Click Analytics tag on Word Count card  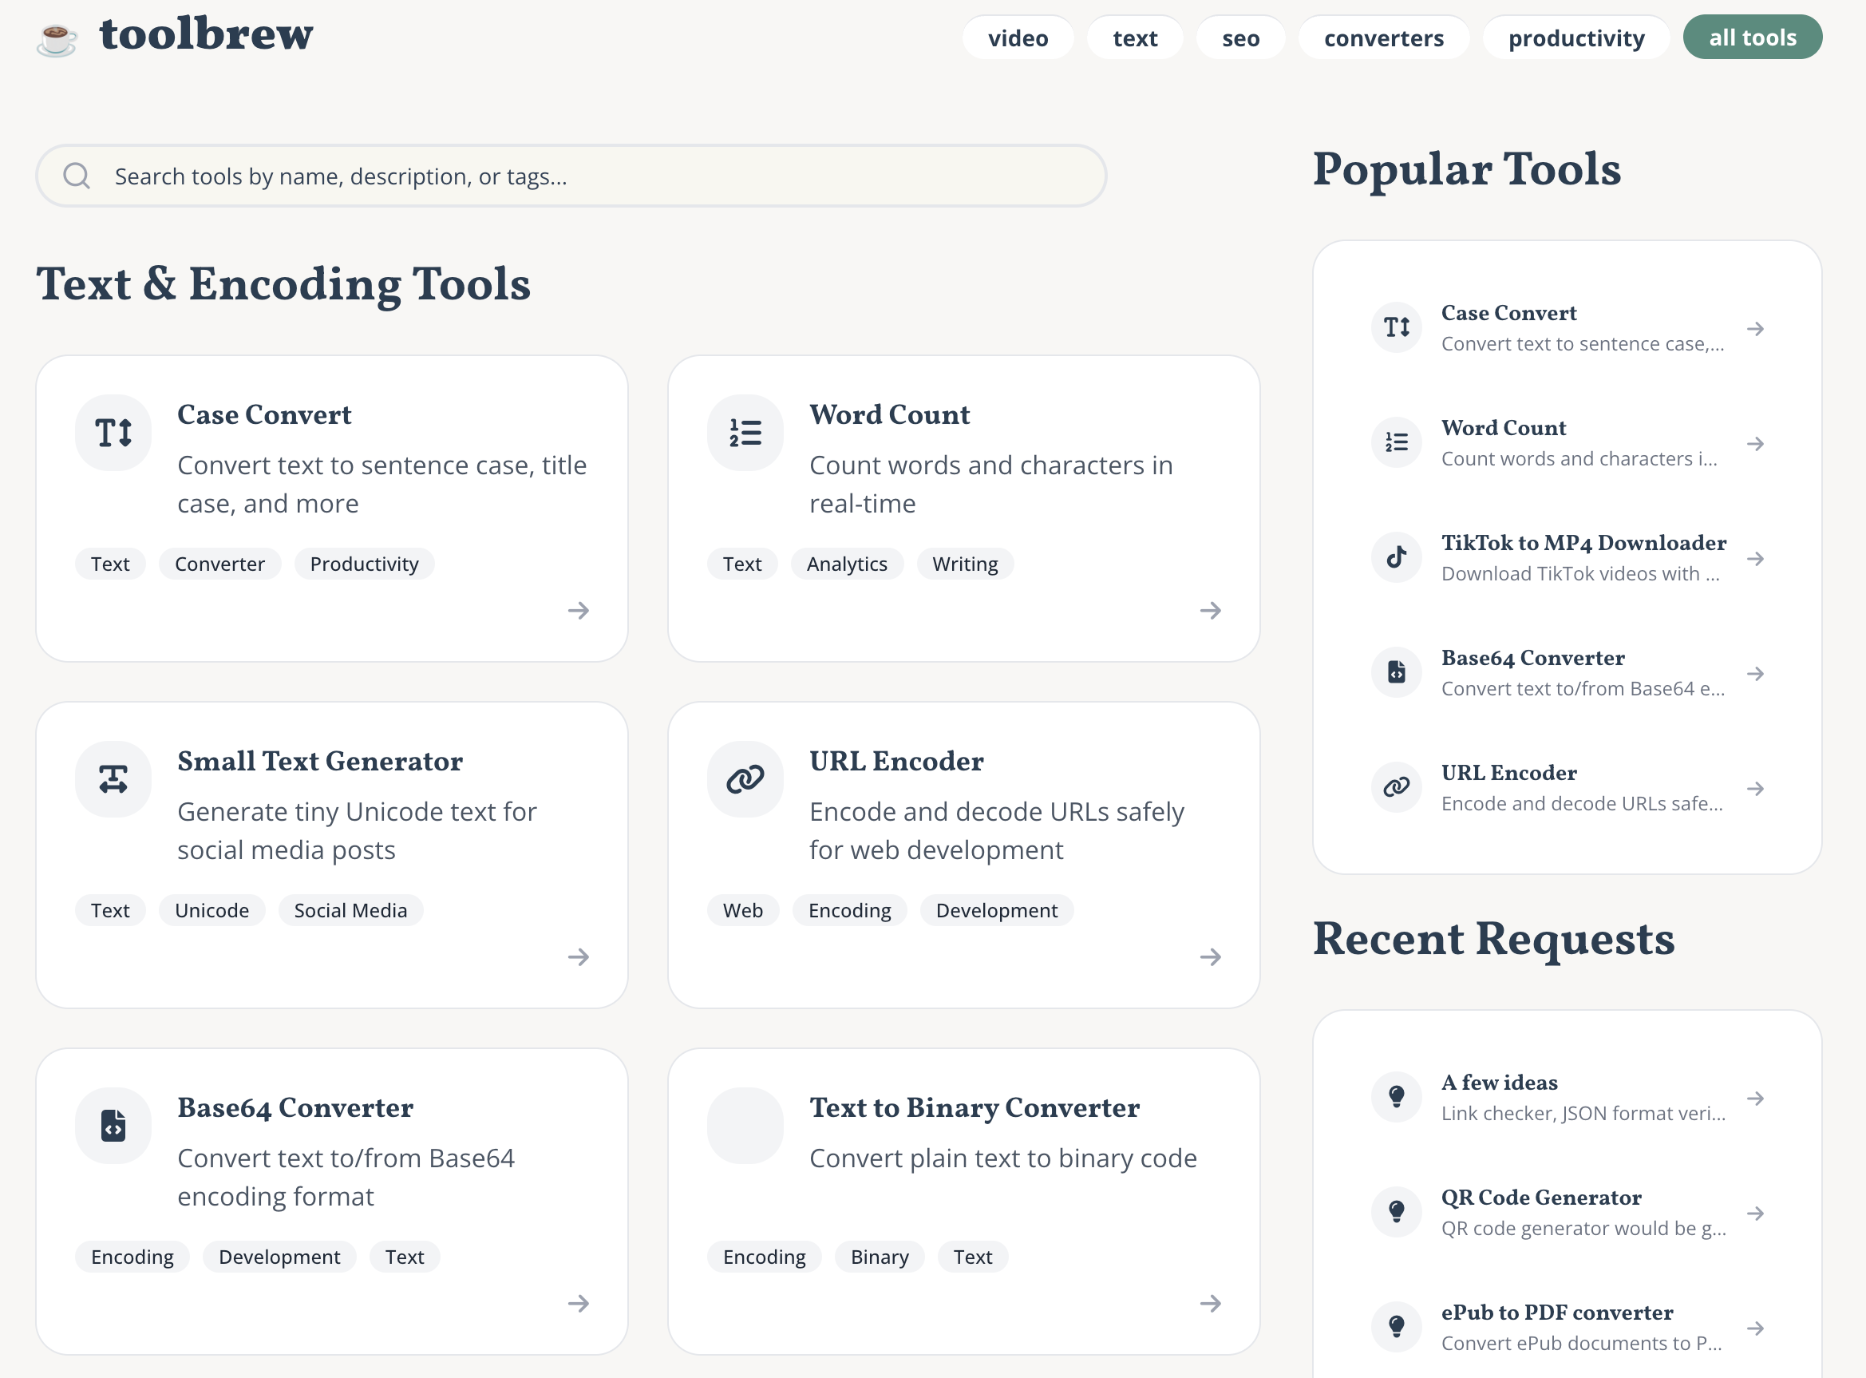[846, 564]
